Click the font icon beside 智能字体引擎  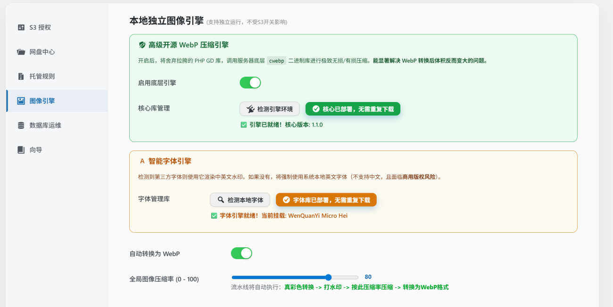click(x=142, y=161)
